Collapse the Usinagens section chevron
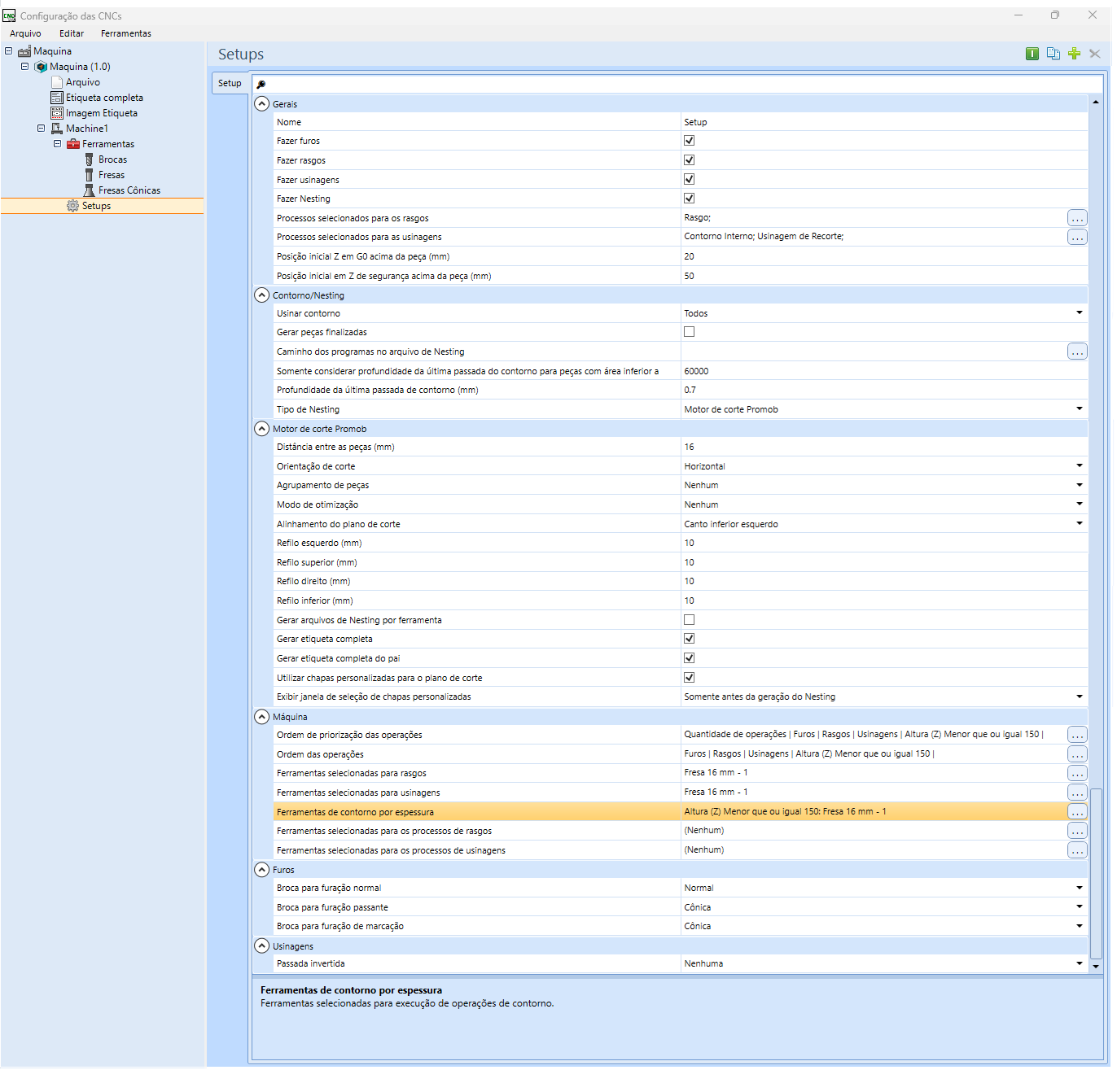The image size is (1117, 1083). pyautogui.click(x=262, y=945)
